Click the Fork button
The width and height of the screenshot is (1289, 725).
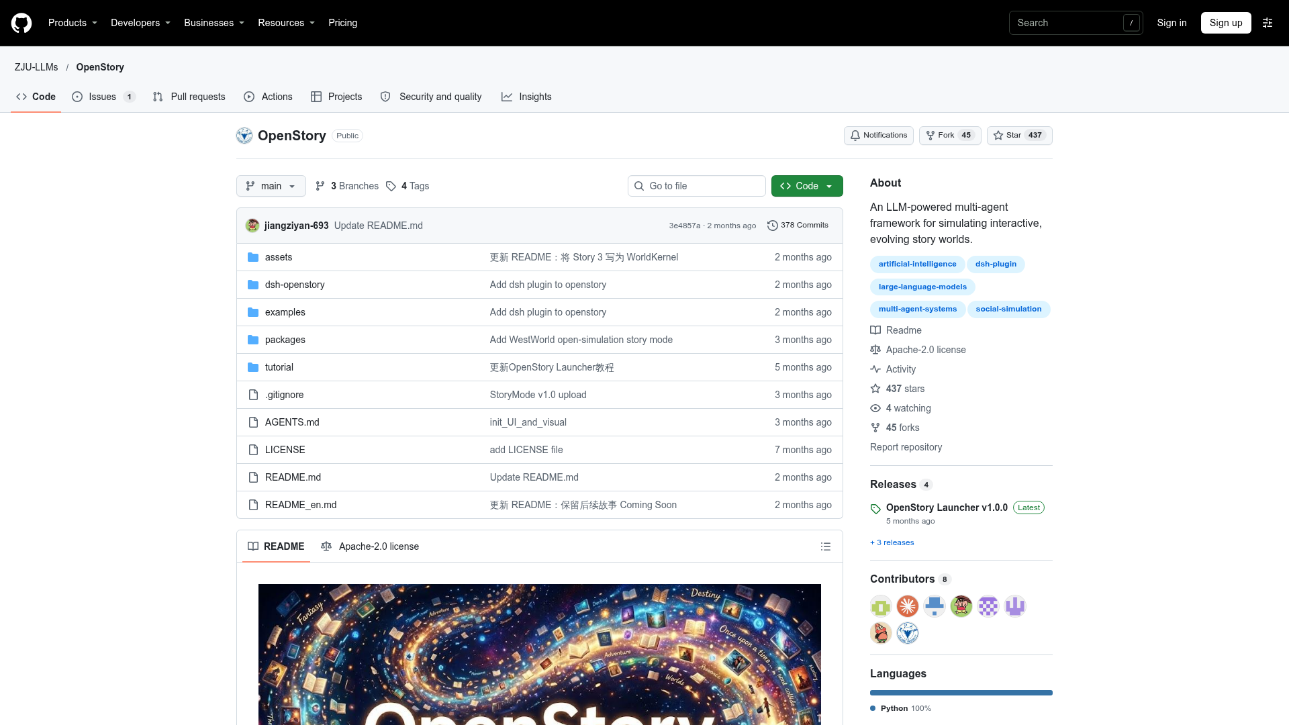(x=950, y=136)
